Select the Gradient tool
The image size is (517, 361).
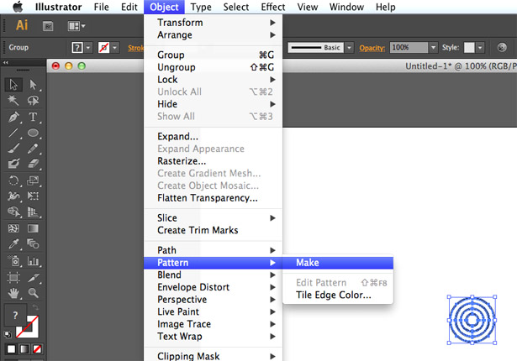pos(33,228)
